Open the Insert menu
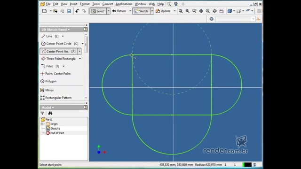The height and width of the screenshot is (169, 301). 73,4
